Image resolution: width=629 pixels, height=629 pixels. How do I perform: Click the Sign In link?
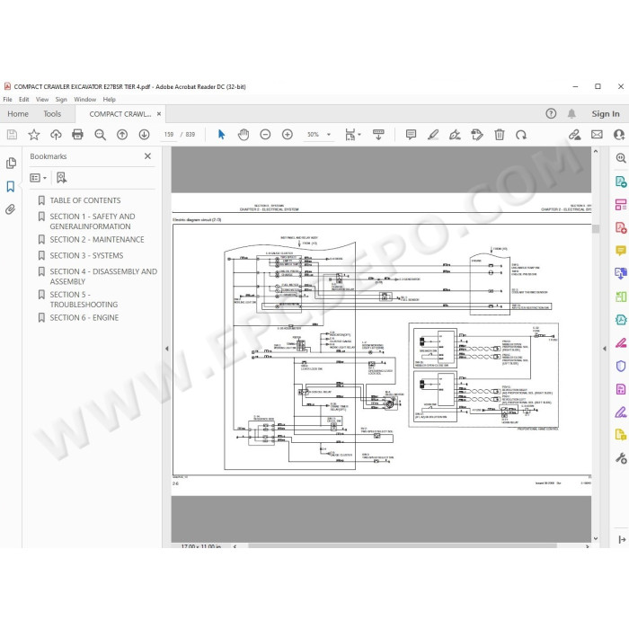[x=606, y=114]
